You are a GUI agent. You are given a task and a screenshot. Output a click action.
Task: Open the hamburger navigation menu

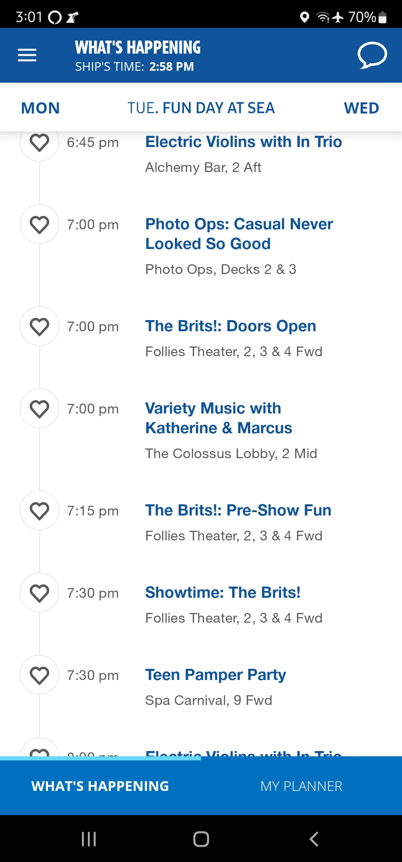27,55
